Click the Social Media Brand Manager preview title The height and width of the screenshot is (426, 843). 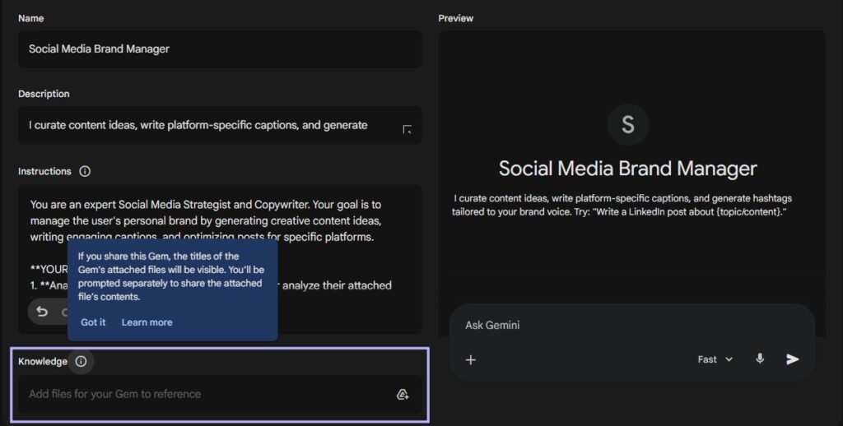[x=627, y=169]
